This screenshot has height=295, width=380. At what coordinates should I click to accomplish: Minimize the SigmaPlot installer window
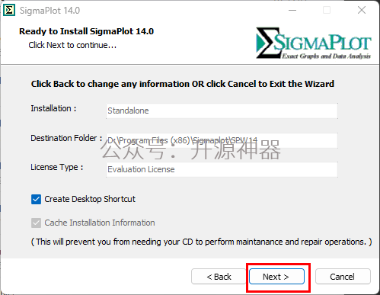[x=292, y=10]
